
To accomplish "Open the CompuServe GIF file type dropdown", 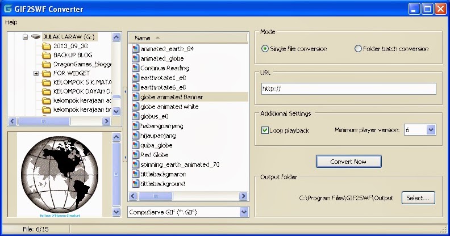I will 244,212.
